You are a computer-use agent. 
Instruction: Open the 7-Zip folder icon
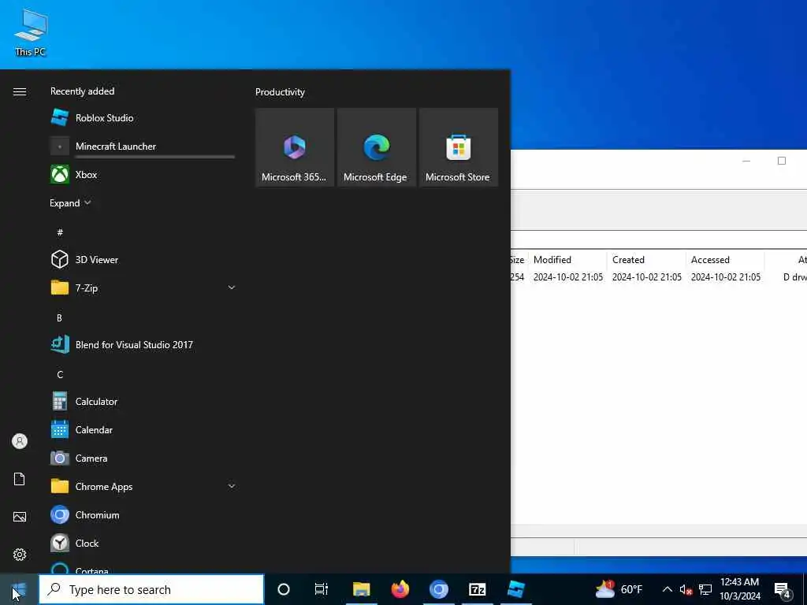click(x=60, y=288)
